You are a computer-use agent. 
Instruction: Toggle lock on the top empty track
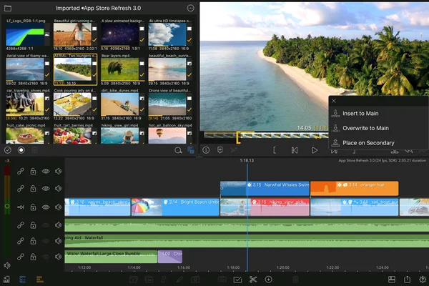33,172
